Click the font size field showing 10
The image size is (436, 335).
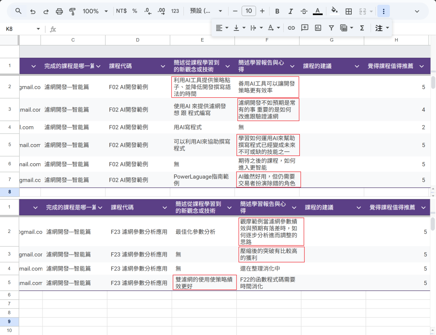(249, 11)
